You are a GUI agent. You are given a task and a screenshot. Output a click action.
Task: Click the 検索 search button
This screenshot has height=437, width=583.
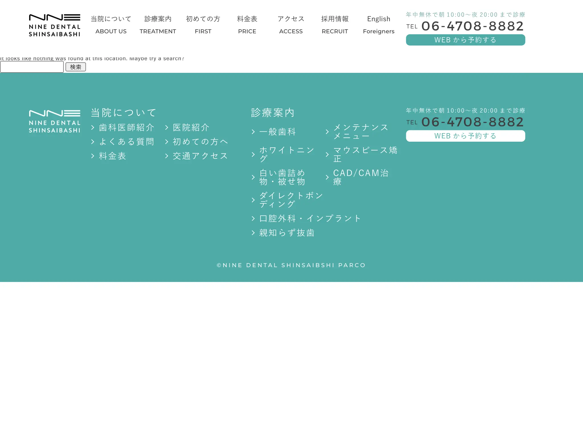coord(76,67)
